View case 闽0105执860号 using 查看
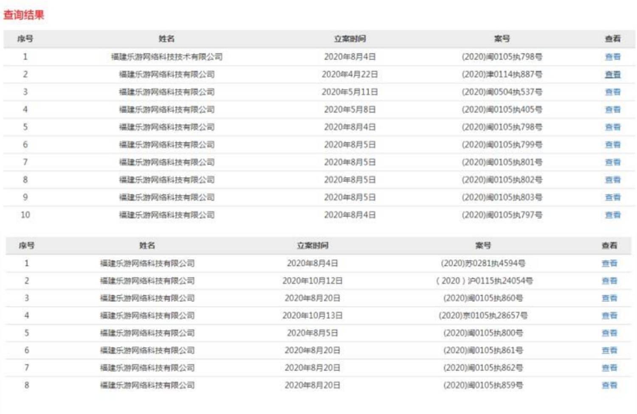637x414 pixels. coord(609,298)
